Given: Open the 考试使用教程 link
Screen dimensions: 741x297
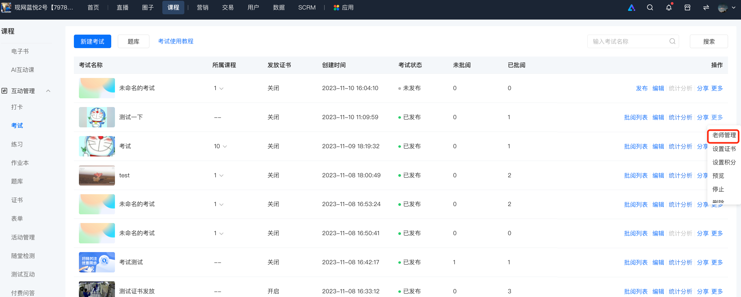Looking at the screenshot, I should [176, 41].
